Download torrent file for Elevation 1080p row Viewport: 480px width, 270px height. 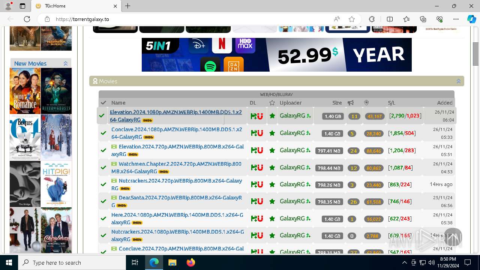(253, 116)
